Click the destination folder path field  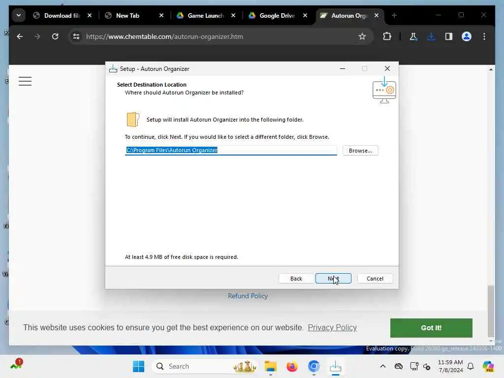(x=231, y=150)
